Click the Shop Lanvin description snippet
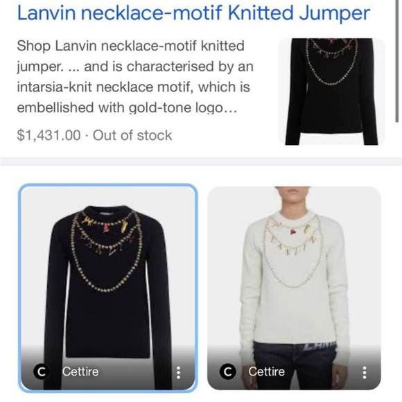Screen dimensions: 402x402 (135, 77)
